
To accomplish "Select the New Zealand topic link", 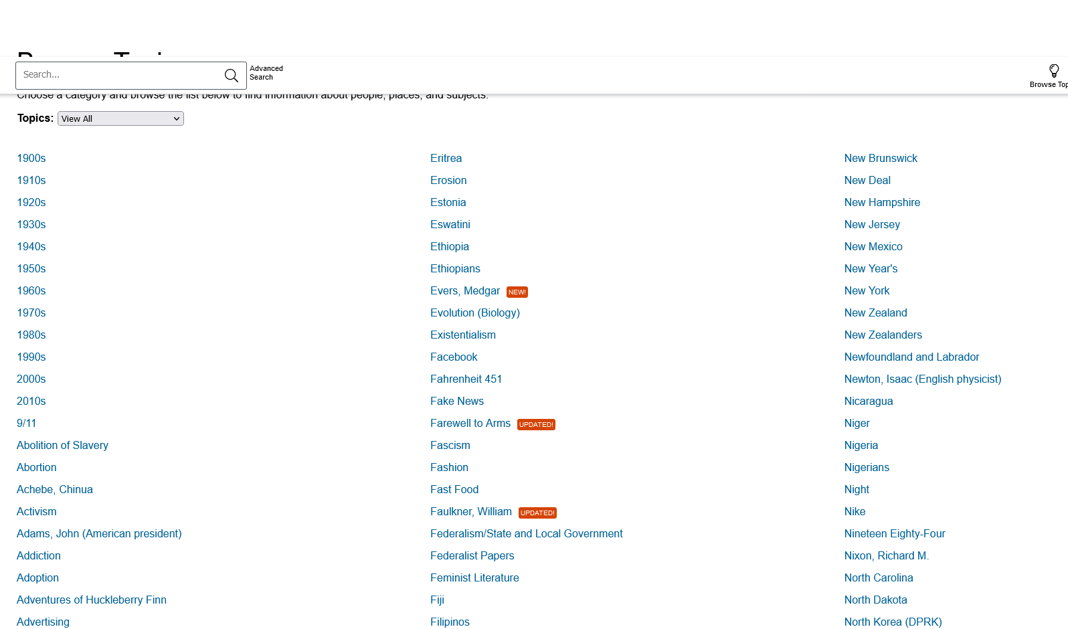I will 875,313.
